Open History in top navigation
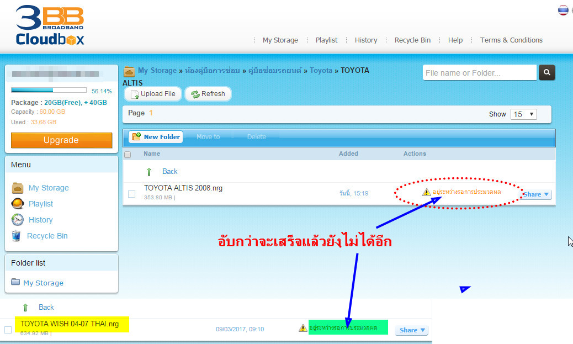573x344 pixels. click(x=366, y=40)
